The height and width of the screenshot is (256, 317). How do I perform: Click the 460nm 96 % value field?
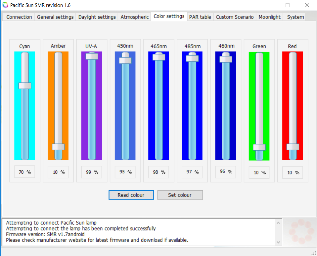pos(226,172)
